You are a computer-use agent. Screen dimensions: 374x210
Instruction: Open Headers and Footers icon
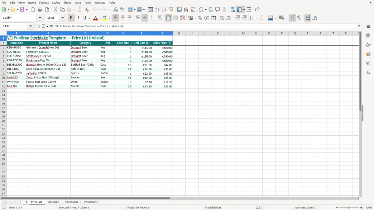point(224,10)
